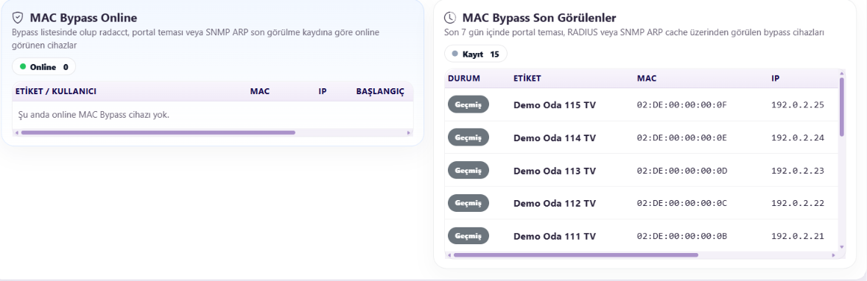Click the BAŞLANGIÇ column header
Viewport: 867px width, 281px height.
point(380,92)
